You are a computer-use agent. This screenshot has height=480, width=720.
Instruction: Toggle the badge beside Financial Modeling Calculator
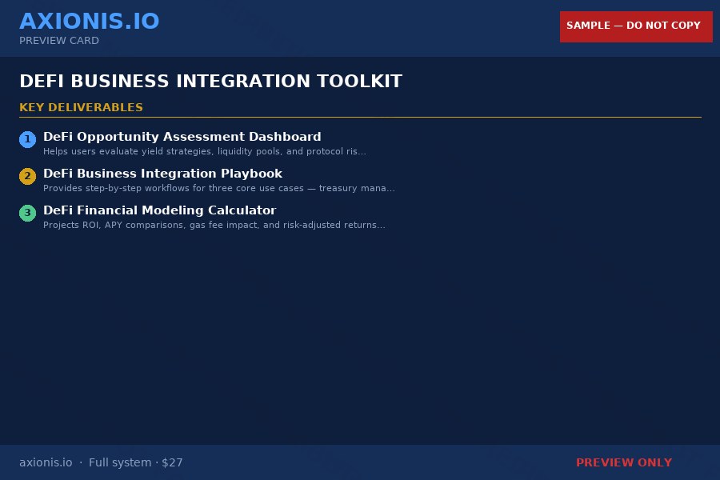[27, 213]
